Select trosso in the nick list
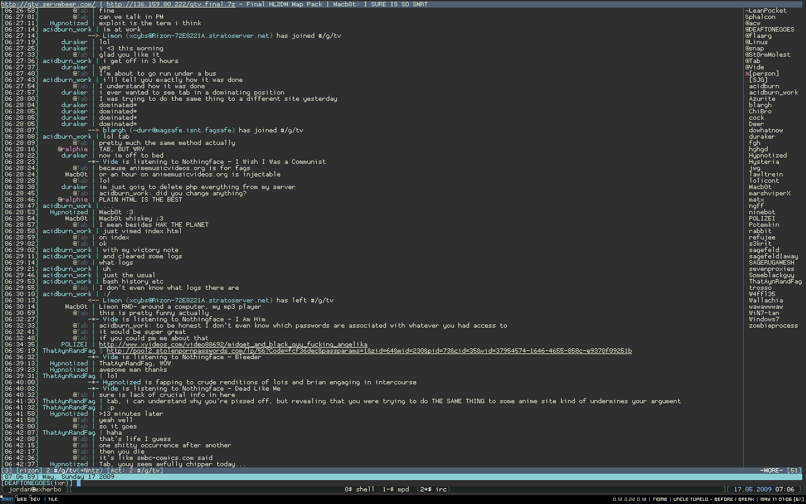Viewport: 806px width, 504px height. point(760,287)
